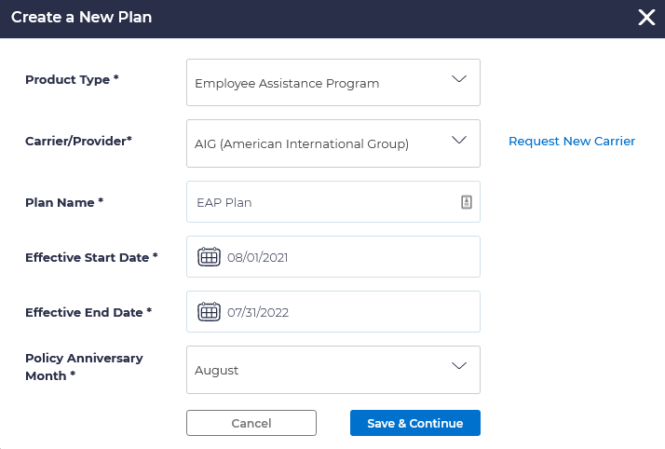The height and width of the screenshot is (449, 665).
Task: Click the 07/31/2022 end date field
Action: (x=345, y=312)
